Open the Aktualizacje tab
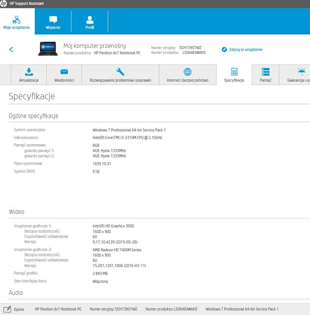This screenshot has height=315, width=310. [29, 75]
